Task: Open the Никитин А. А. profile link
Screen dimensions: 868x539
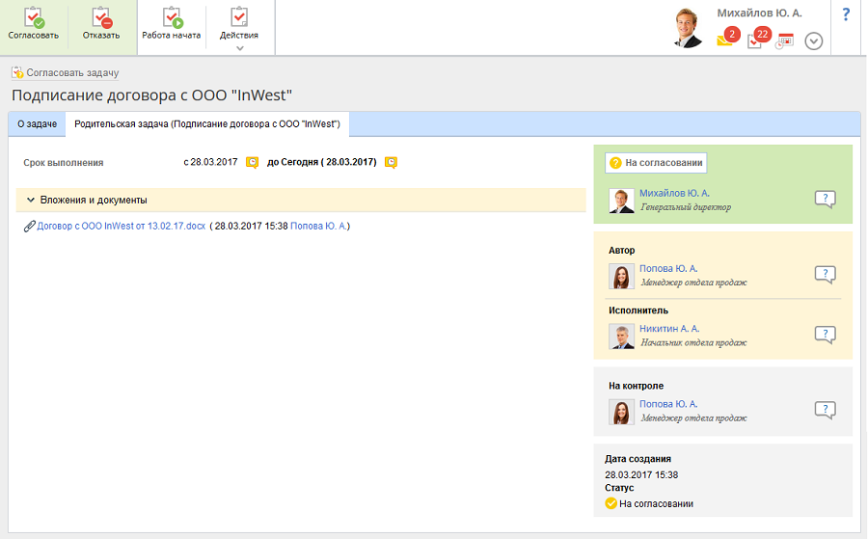Action: pyautogui.click(x=669, y=328)
